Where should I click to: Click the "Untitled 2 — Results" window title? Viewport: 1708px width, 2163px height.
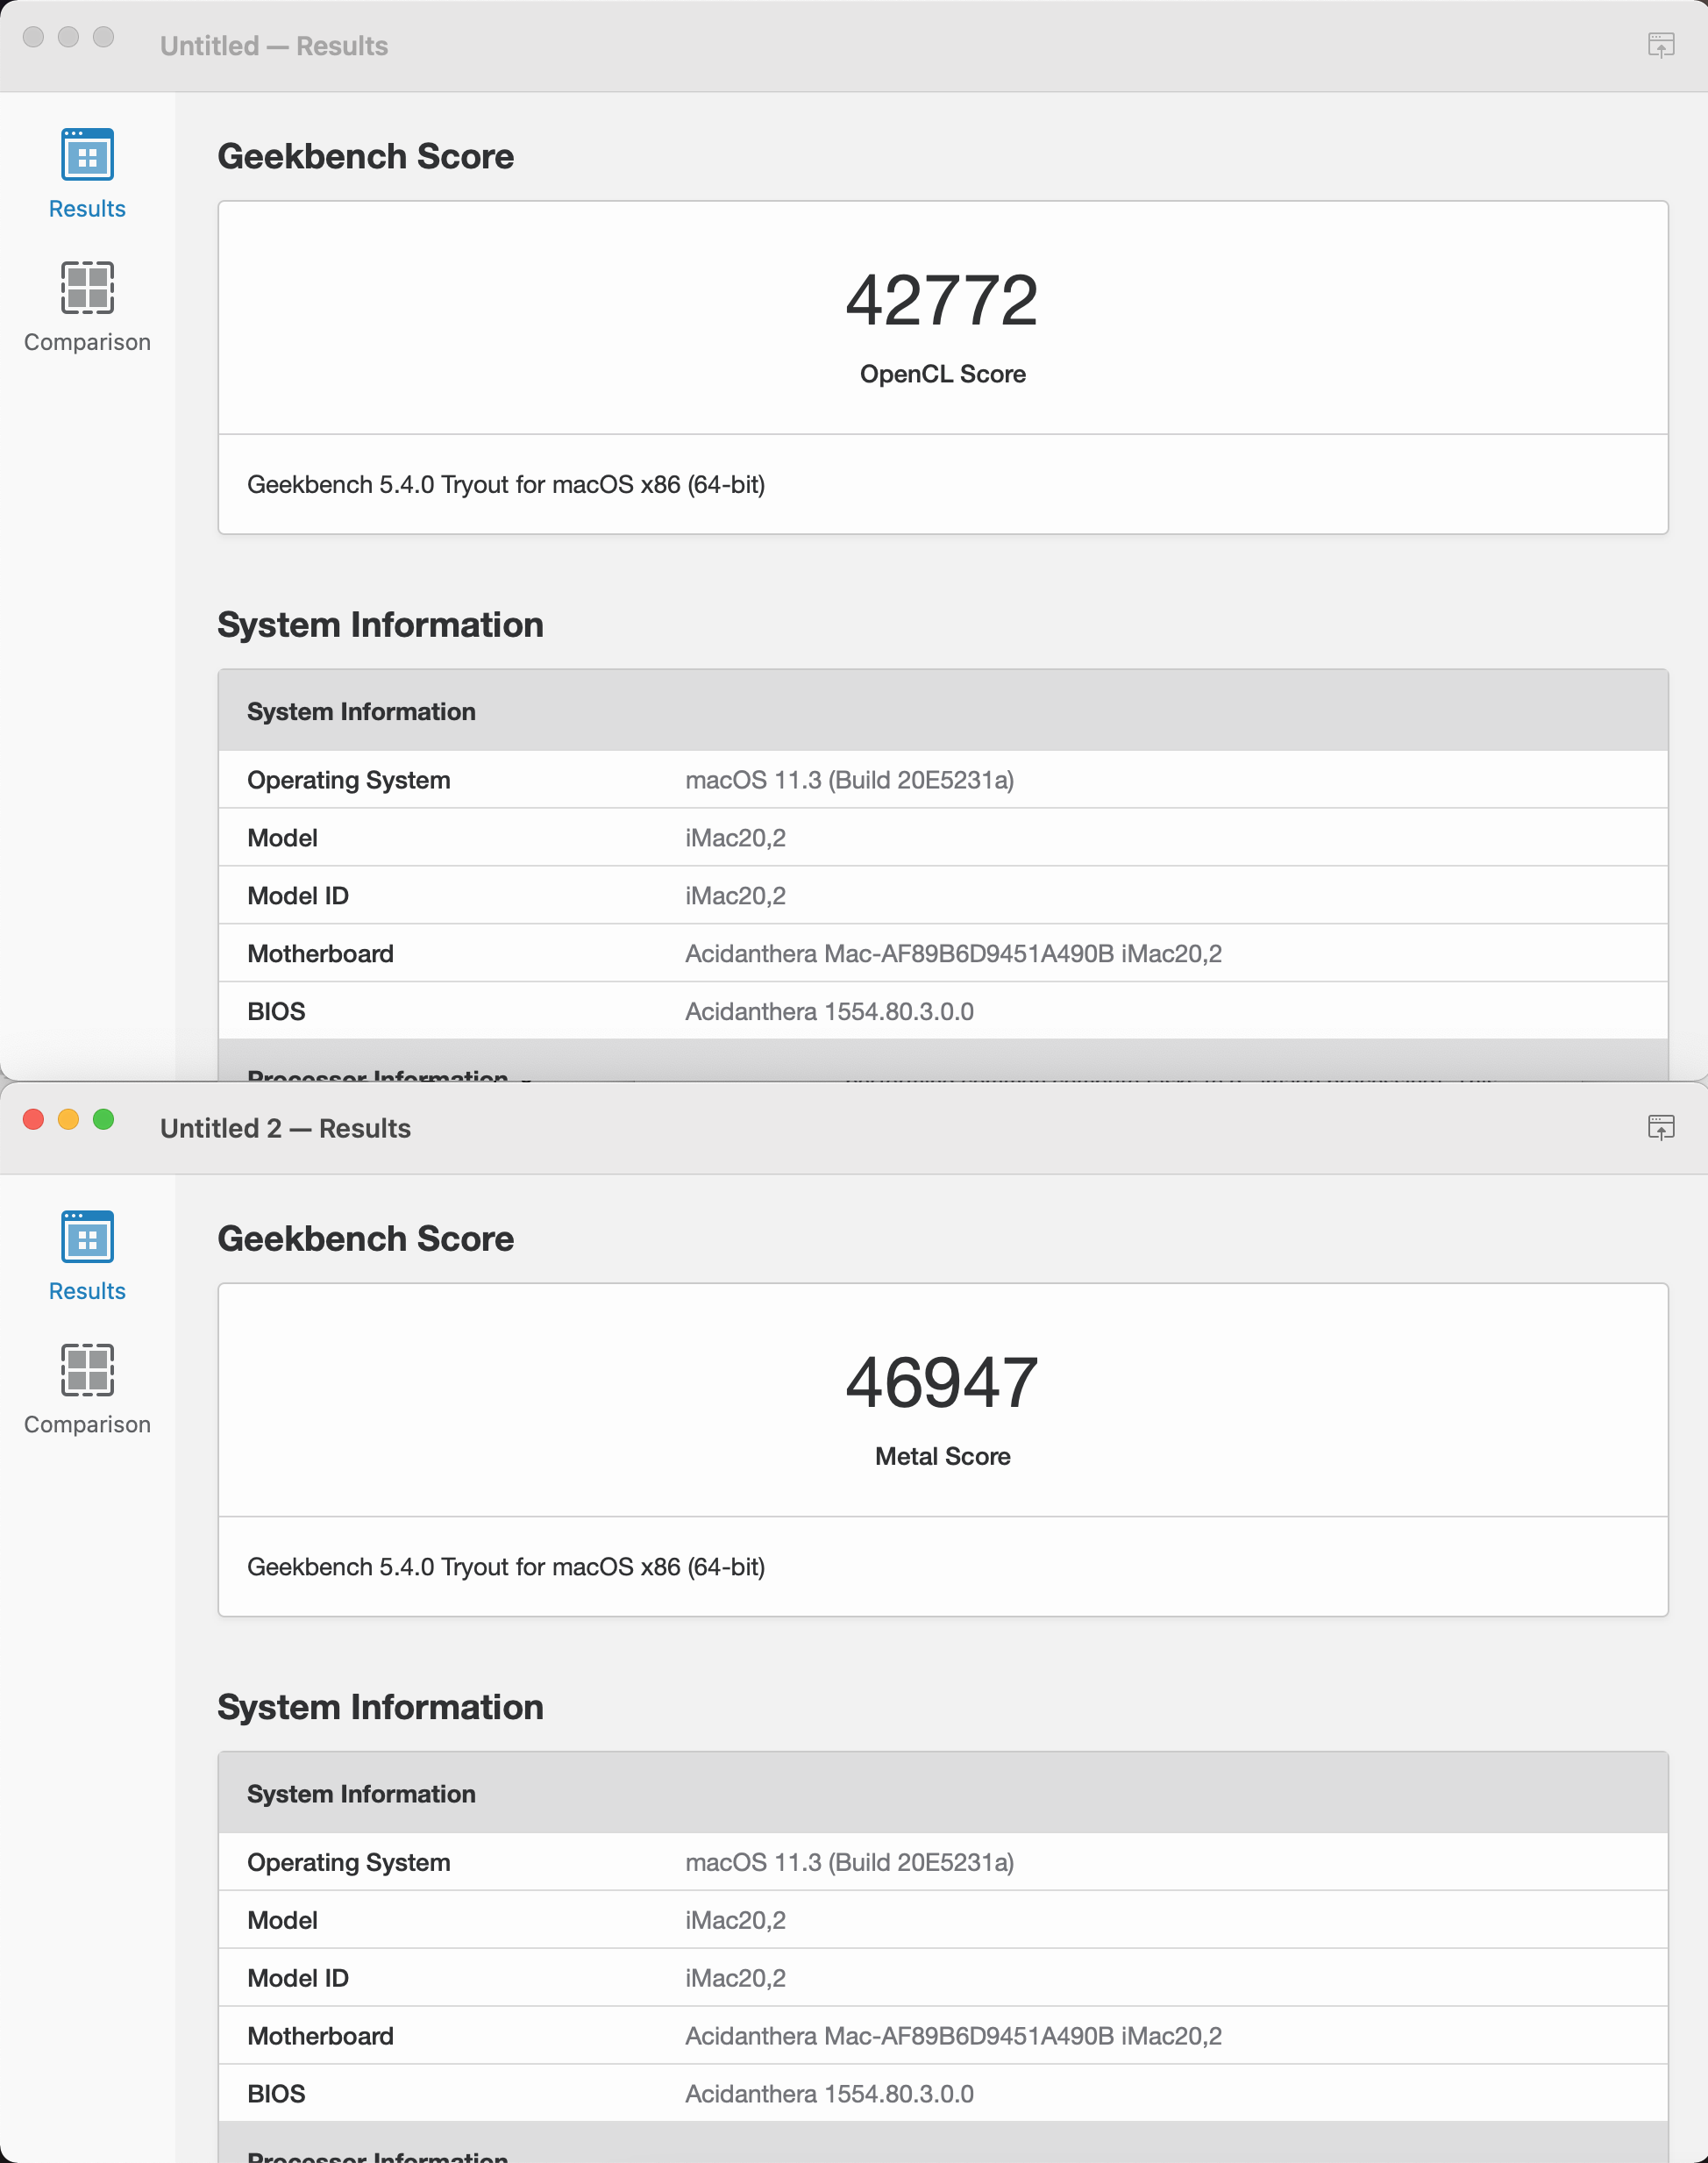[x=285, y=1129]
